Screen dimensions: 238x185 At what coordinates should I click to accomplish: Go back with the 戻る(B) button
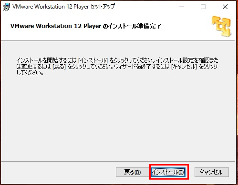coord(133,172)
